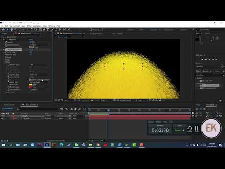Toggle visibility eye of first timeline layer
225x169 pixels.
[2, 116]
